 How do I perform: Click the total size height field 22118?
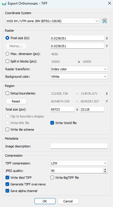(92, 109)
